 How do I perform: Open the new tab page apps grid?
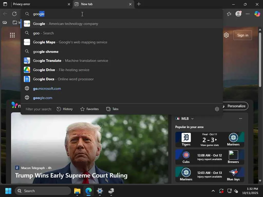pyautogui.click(x=12, y=35)
